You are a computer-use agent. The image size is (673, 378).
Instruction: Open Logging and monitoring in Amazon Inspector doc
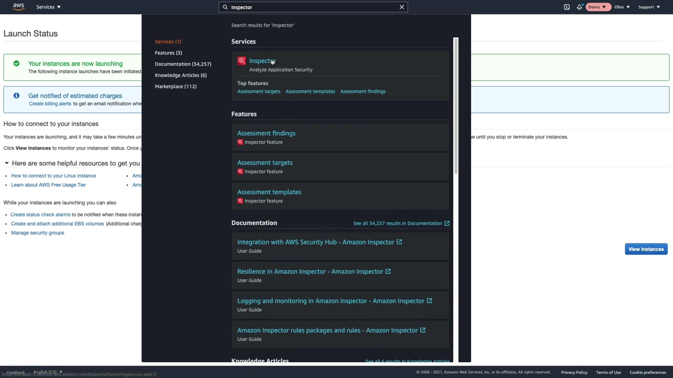331,301
